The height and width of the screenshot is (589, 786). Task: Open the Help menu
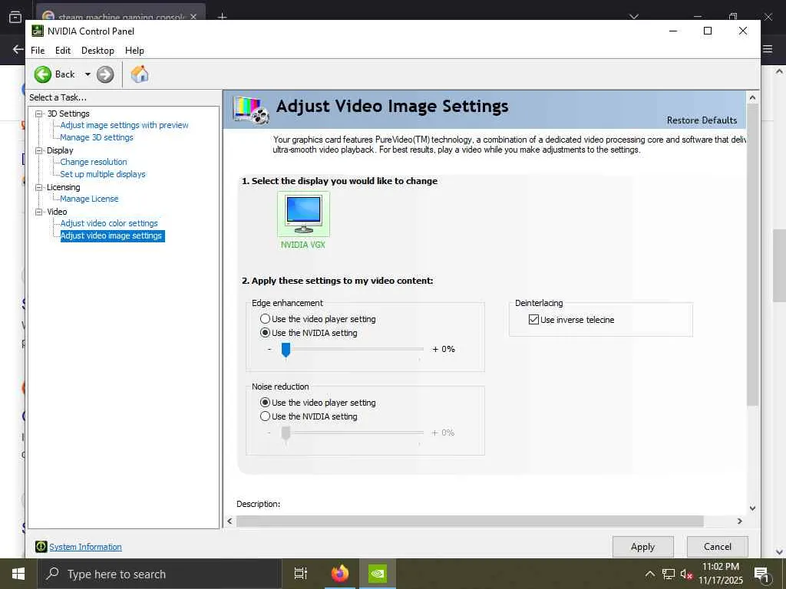click(134, 51)
